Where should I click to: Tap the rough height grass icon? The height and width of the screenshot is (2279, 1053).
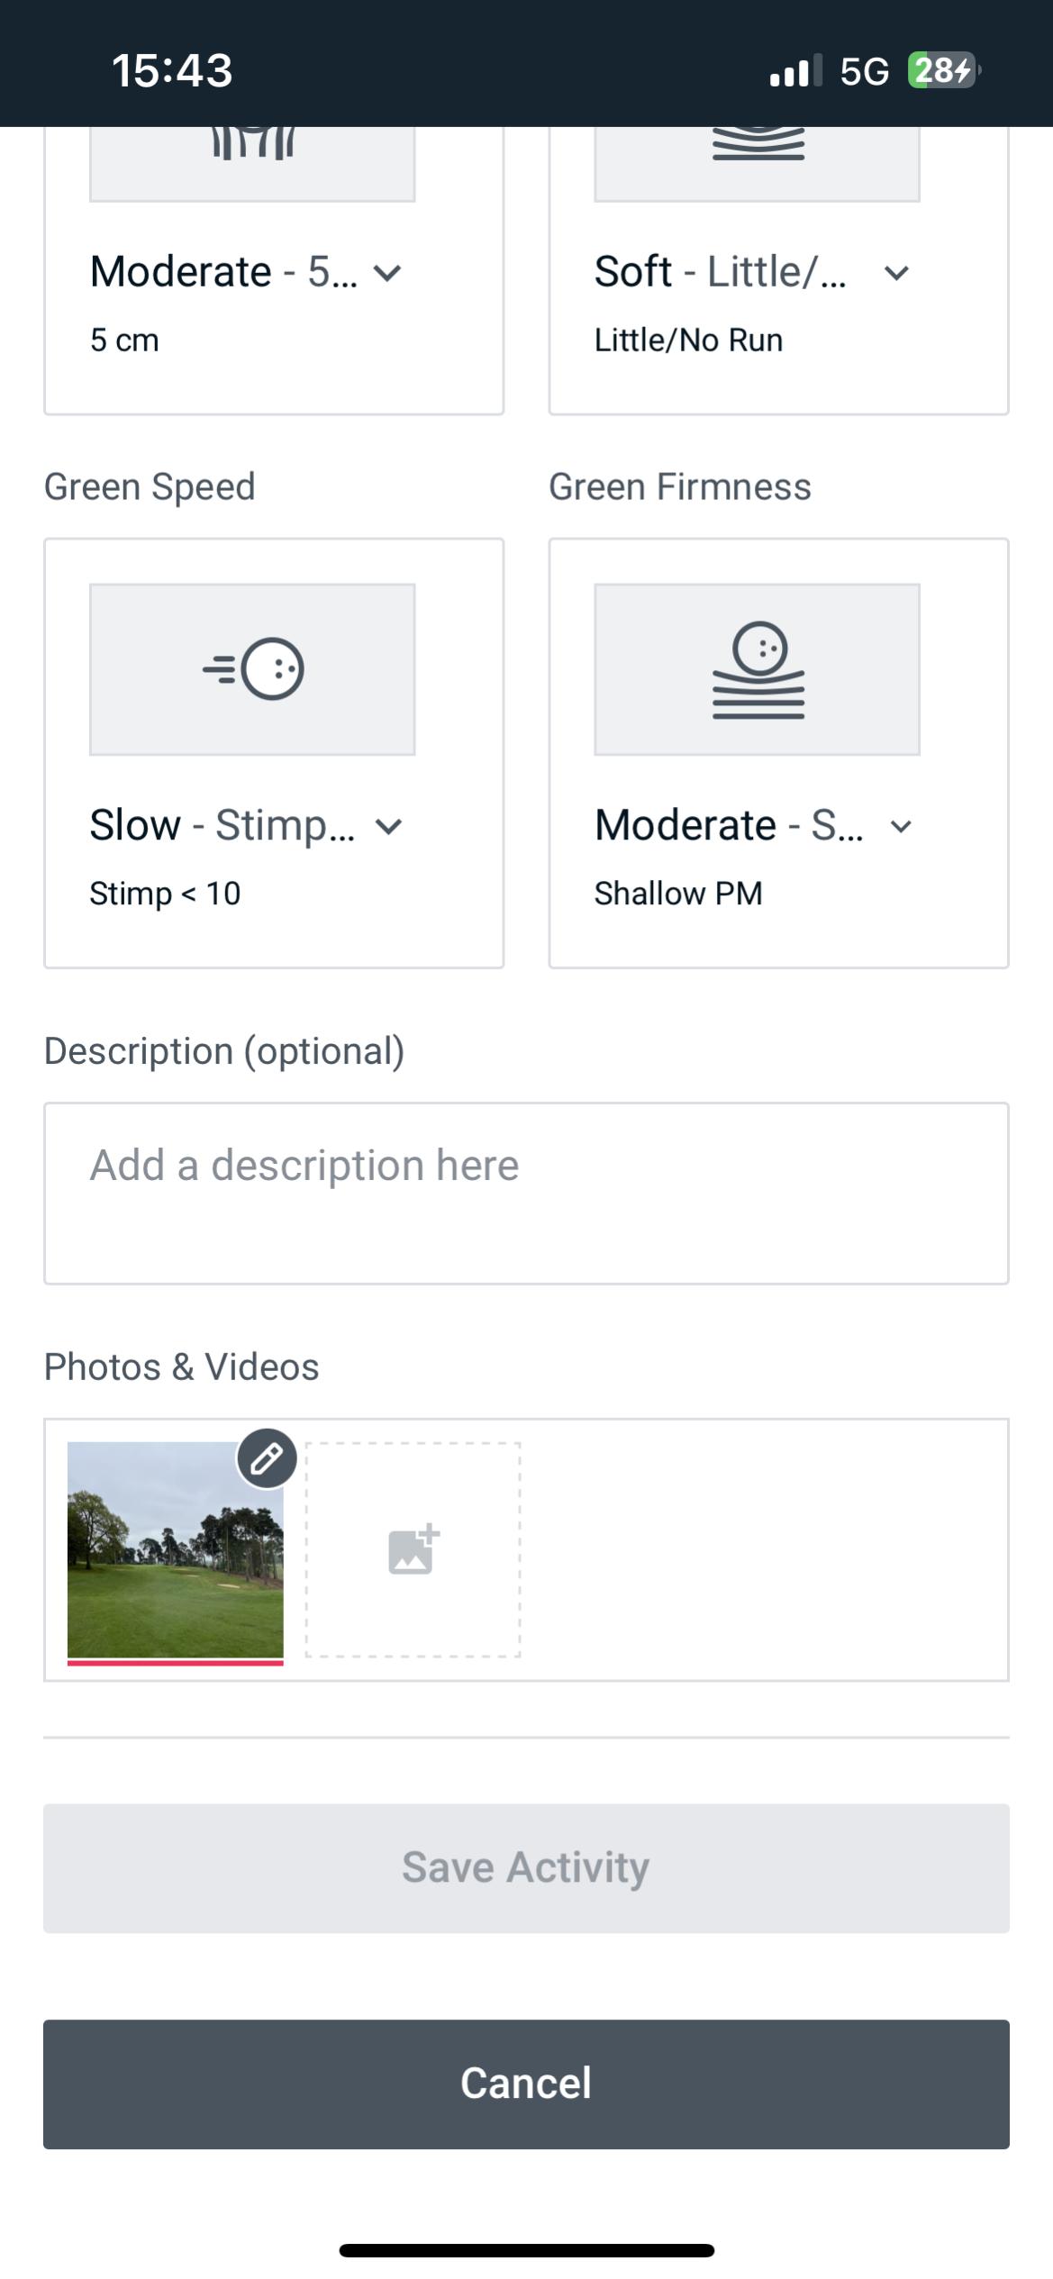(253, 144)
